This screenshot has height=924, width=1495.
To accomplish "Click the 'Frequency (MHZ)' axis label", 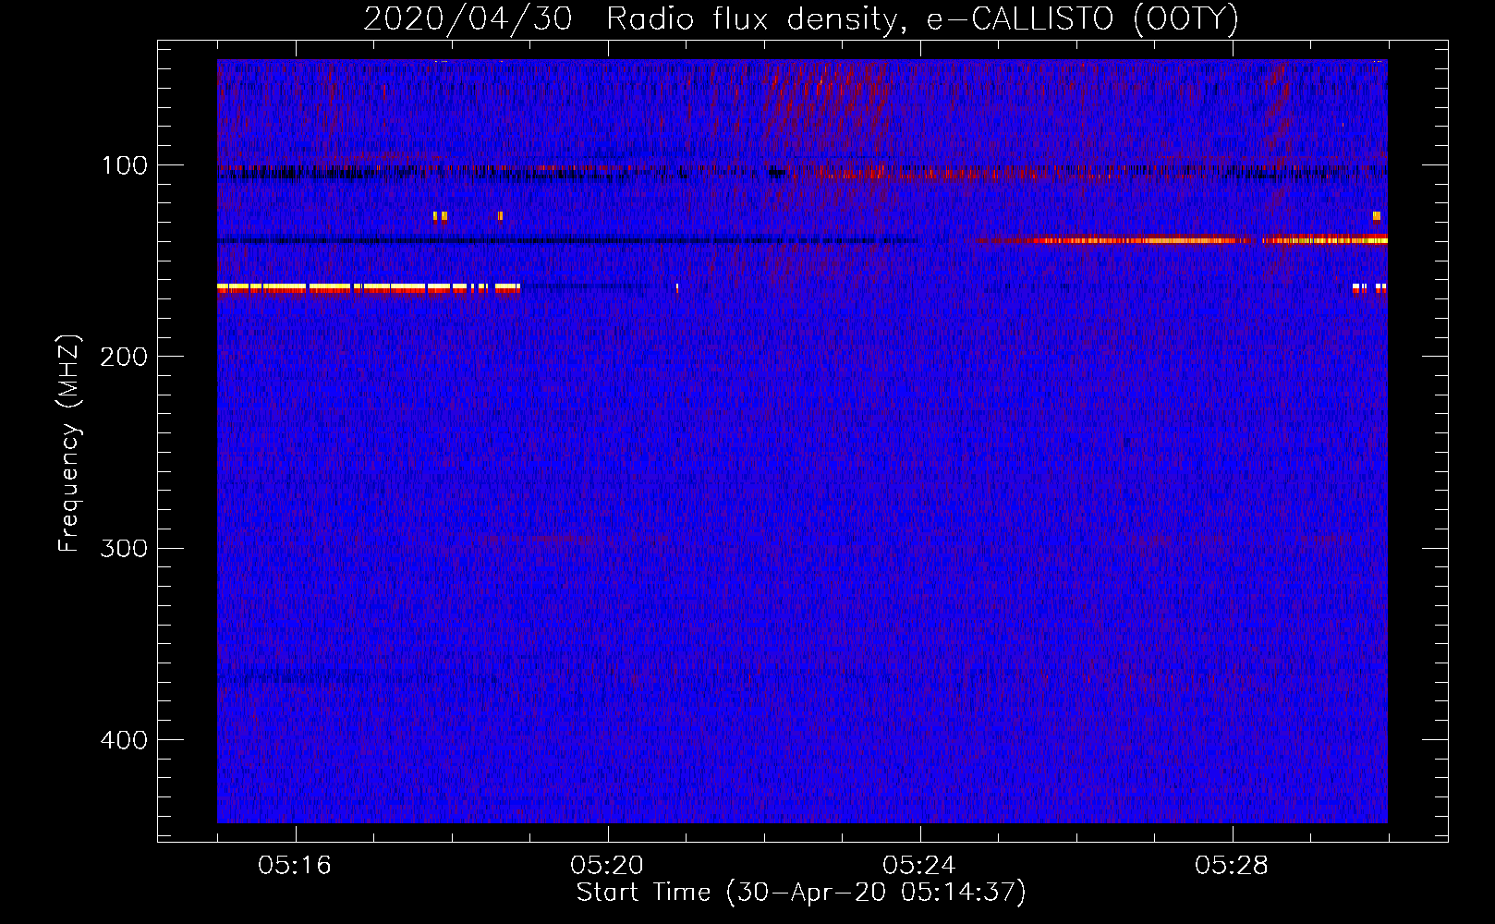I will [69, 444].
